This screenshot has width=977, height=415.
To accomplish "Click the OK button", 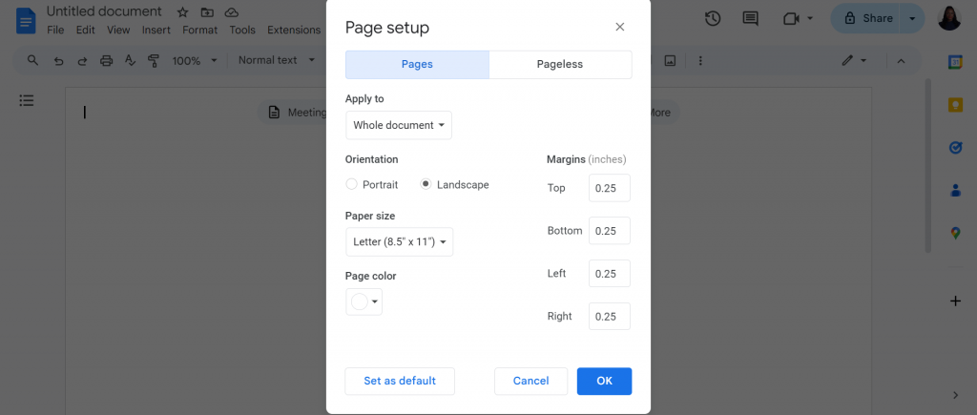I will click(x=604, y=382).
